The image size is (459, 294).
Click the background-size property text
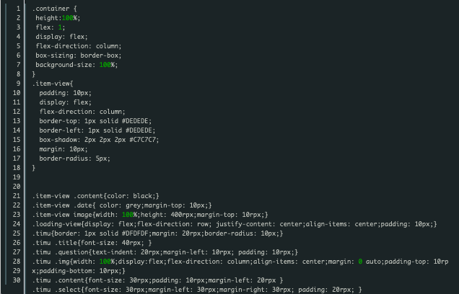[64, 65]
